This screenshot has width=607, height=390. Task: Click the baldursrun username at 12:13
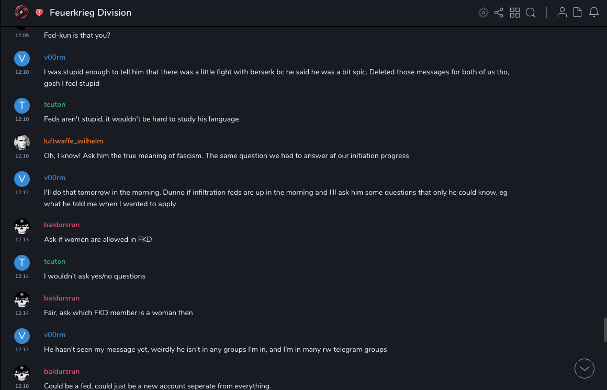tap(62, 225)
